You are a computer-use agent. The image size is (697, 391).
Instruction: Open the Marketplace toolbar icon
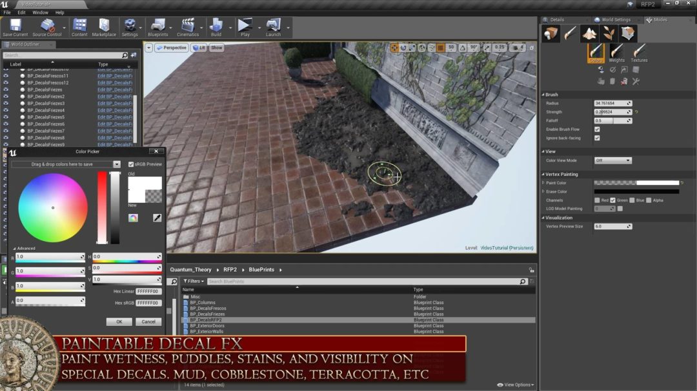pos(104,28)
